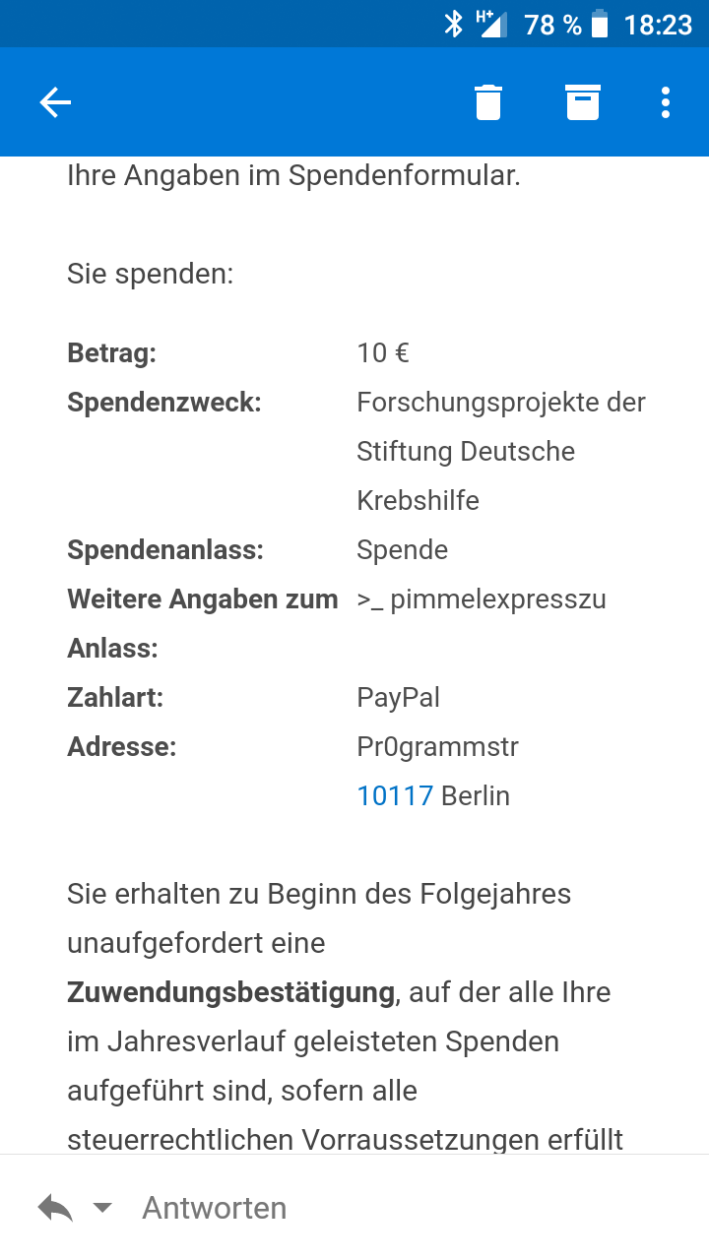Expand the reply options dropdown arrow
This screenshot has height=1260, width=709.
pyautogui.click(x=102, y=1208)
